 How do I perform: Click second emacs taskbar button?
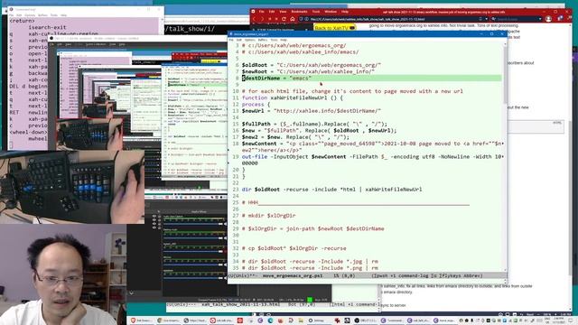click(419, 320)
